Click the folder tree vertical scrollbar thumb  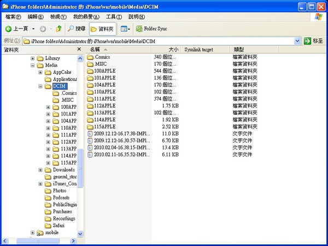80,167
